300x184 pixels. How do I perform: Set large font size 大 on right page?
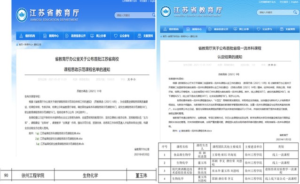click(x=269, y=65)
